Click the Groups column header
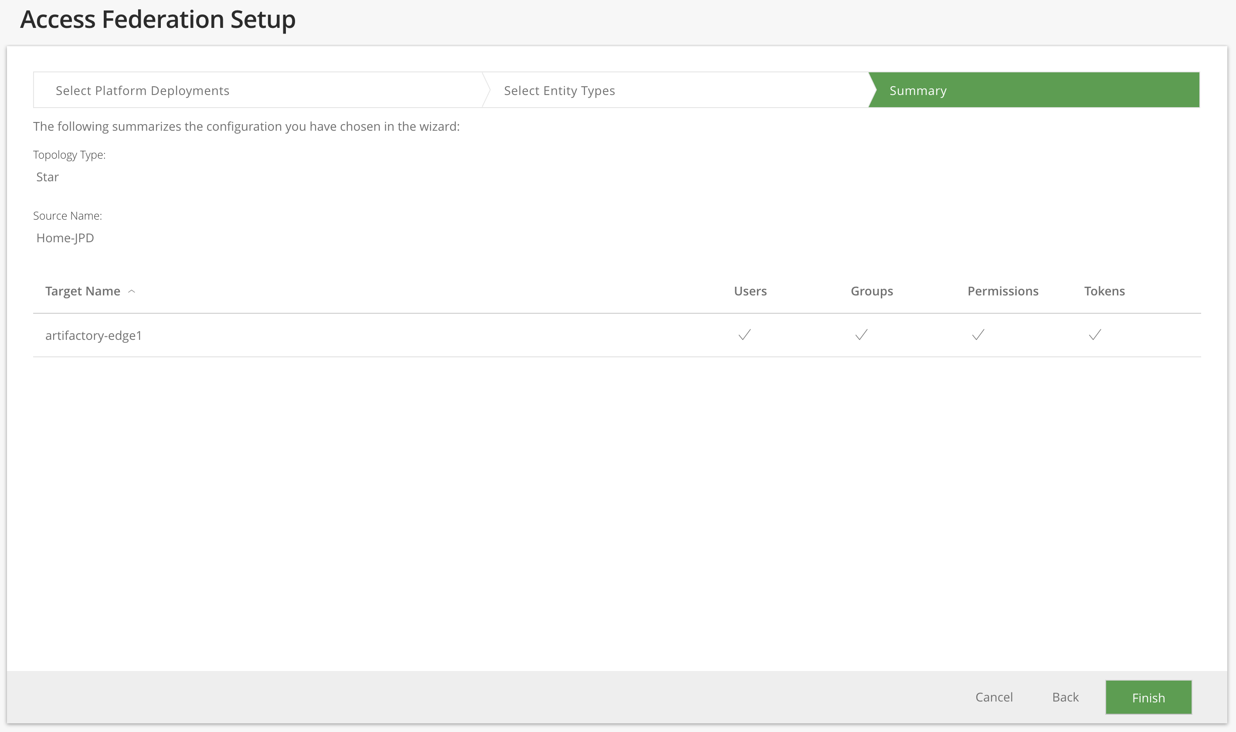This screenshot has height=732, width=1236. pyautogui.click(x=871, y=291)
